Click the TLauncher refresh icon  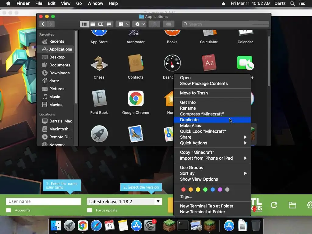(274, 205)
